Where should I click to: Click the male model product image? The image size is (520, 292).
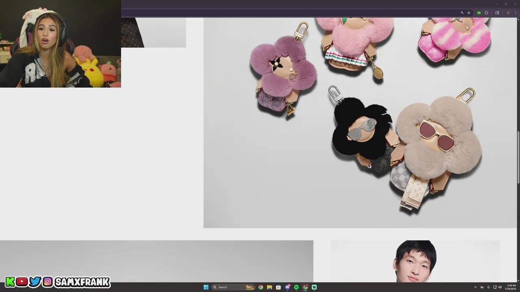coord(415,261)
